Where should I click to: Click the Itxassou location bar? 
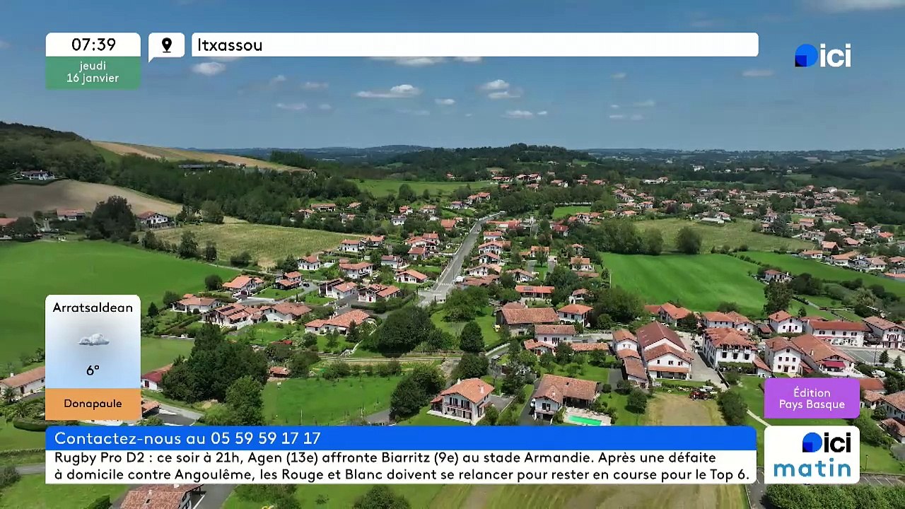point(474,45)
